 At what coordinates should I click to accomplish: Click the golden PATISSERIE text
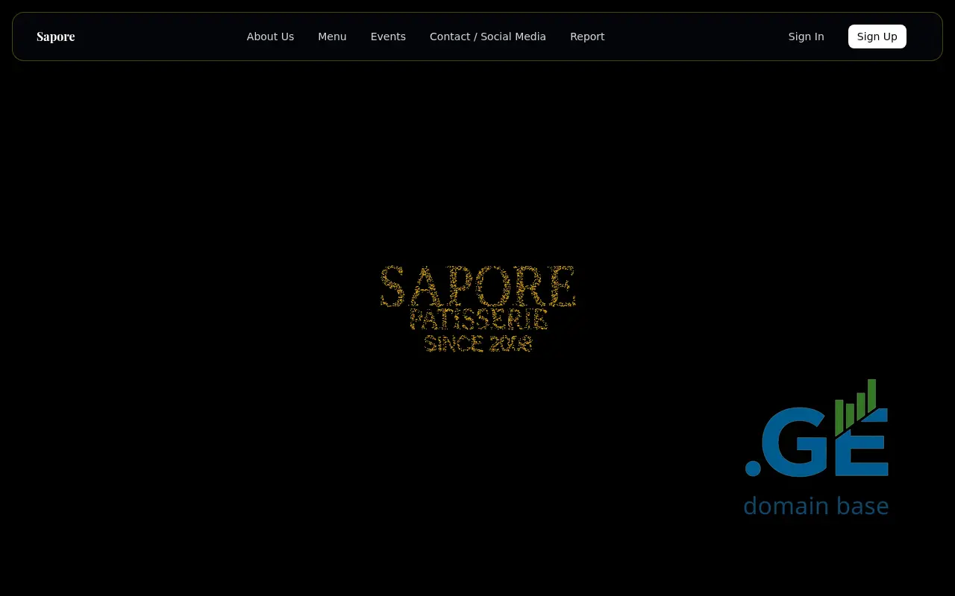point(478,320)
